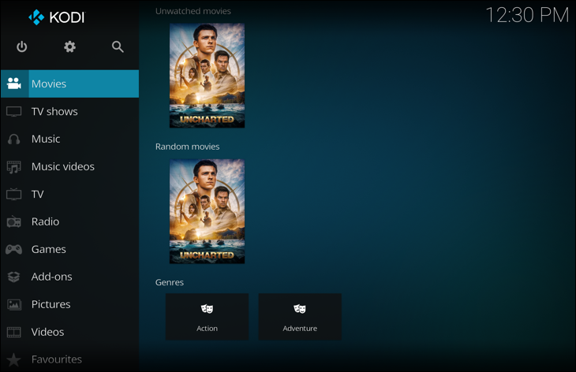Click the 12:30 PM clock

click(x=527, y=16)
